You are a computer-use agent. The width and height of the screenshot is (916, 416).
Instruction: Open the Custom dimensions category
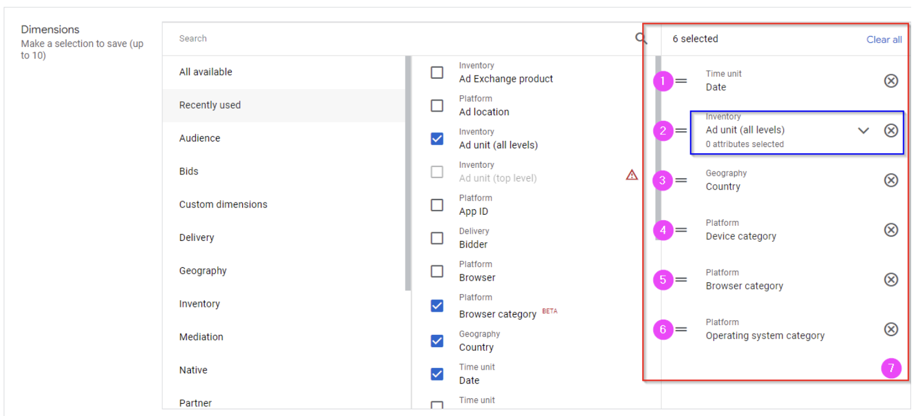coord(284,204)
